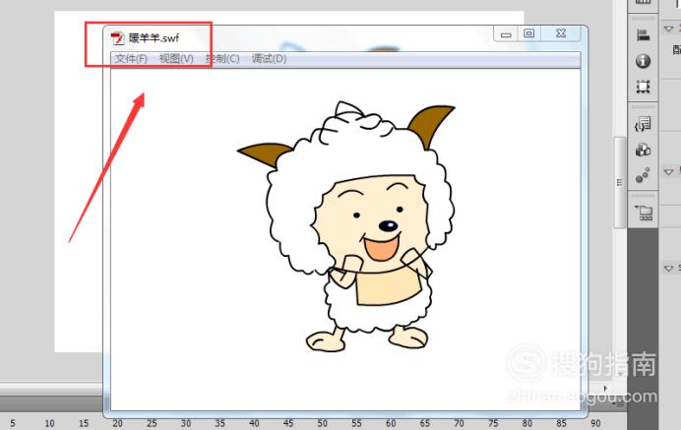This screenshot has width=681, height=430.
Task: Click the 暖羊羊.swf window title text
Action: click(x=154, y=38)
